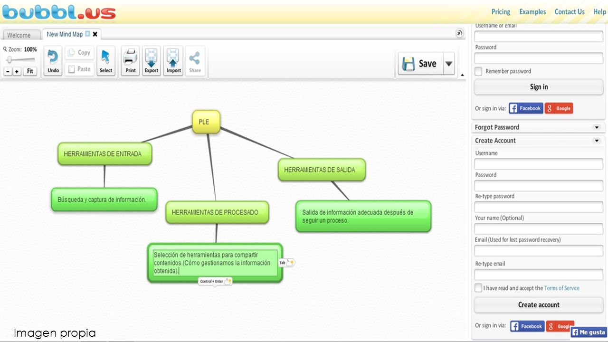
Task: Click the Create Account Password field
Action: (539, 186)
